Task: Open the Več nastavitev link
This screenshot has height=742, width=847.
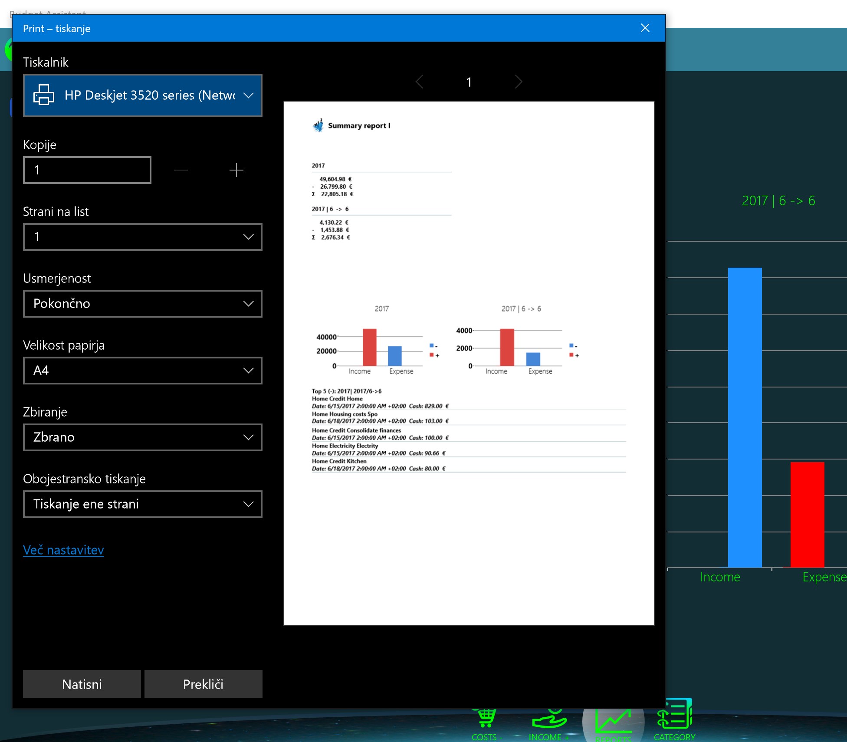Action: (x=63, y=550)
